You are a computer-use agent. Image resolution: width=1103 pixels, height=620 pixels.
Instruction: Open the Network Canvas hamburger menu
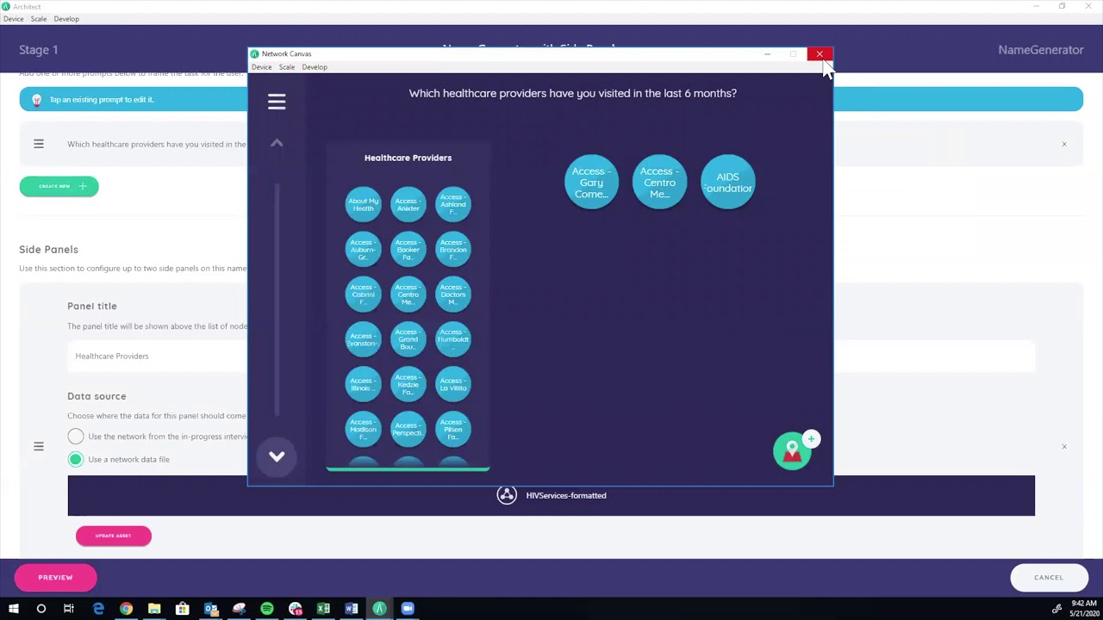(x=277, y=102)
